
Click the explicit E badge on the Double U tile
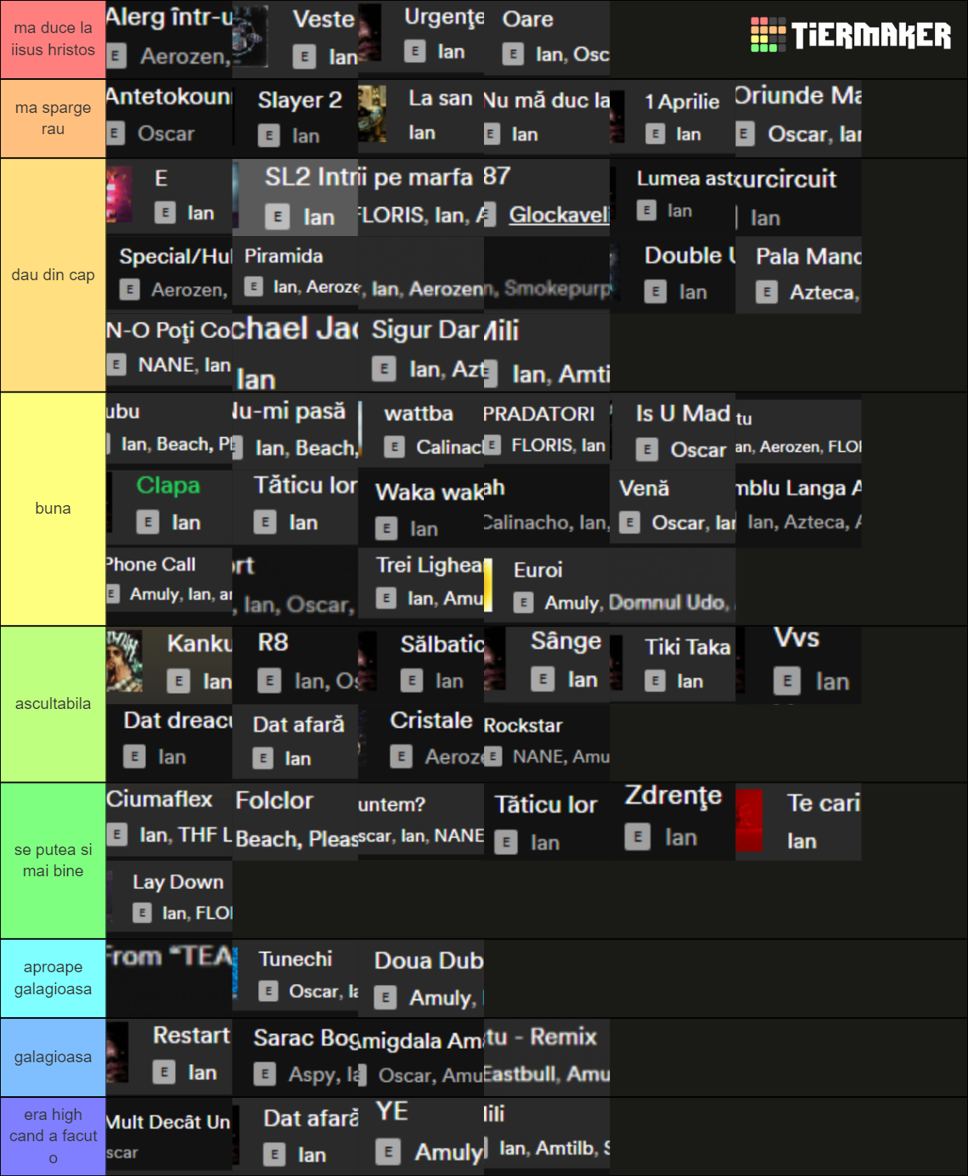(x=655, y=291)
